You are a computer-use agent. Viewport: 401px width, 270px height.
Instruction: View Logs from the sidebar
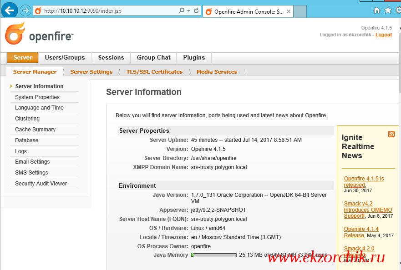pos(21,151)
